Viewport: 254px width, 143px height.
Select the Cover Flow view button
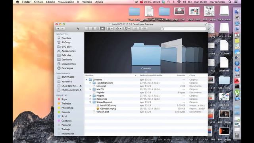[102, 29]
